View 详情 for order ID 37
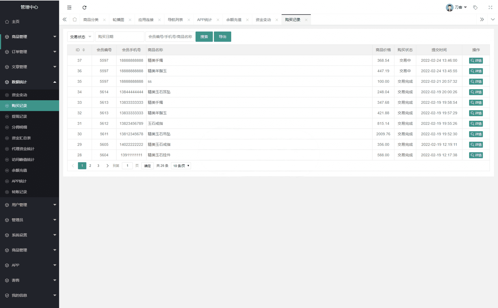This screenshot has width=498, height=308. pyautogui.click(x=476, y=61)
